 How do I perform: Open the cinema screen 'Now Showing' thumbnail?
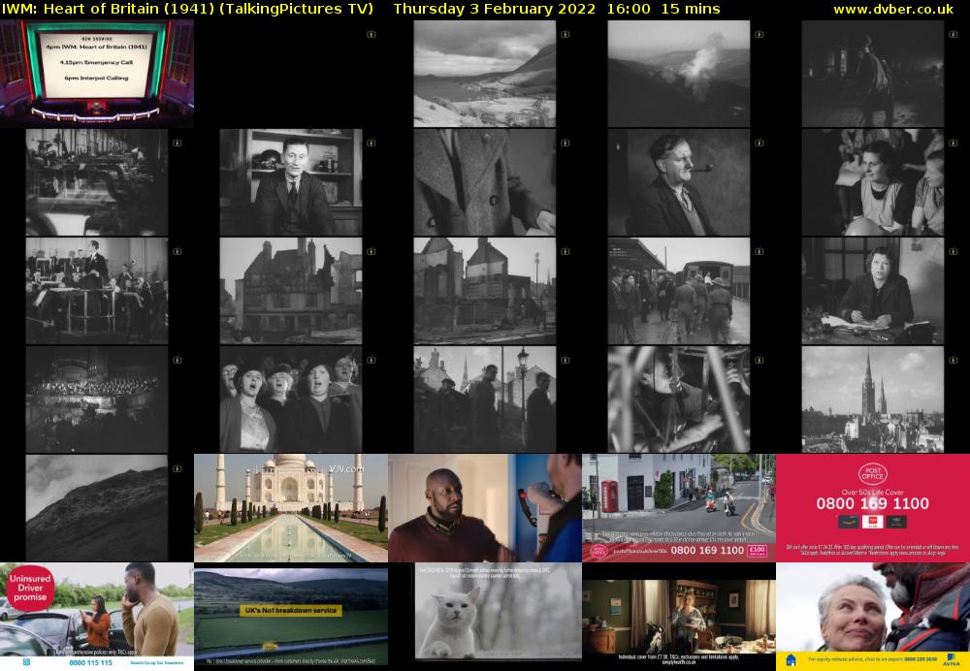(x=96, y=73)
